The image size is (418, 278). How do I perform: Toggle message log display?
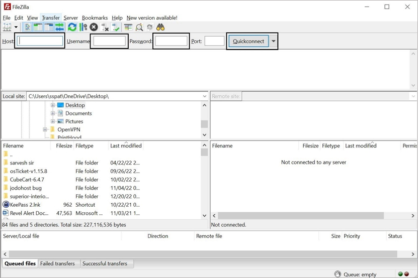coord(28,27)
